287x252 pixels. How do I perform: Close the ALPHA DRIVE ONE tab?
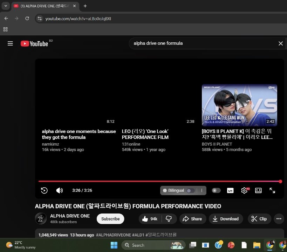tap(74, 6)
